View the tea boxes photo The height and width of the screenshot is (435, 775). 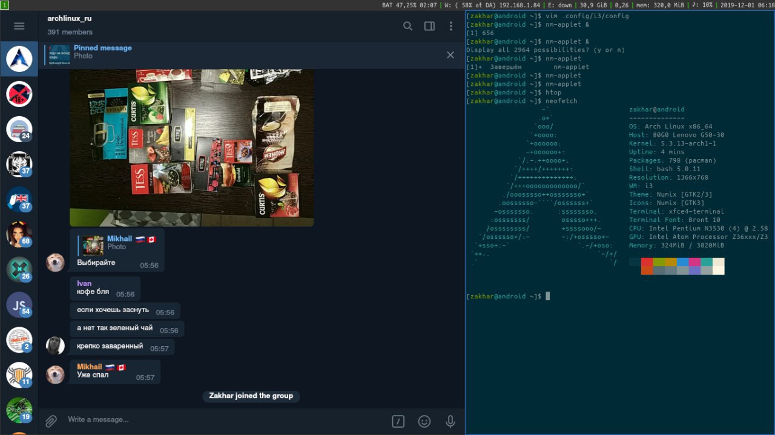(x=191, y=148)
